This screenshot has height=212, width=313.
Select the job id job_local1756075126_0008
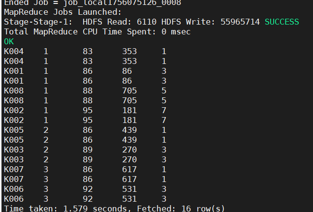[x=122, y=3]
